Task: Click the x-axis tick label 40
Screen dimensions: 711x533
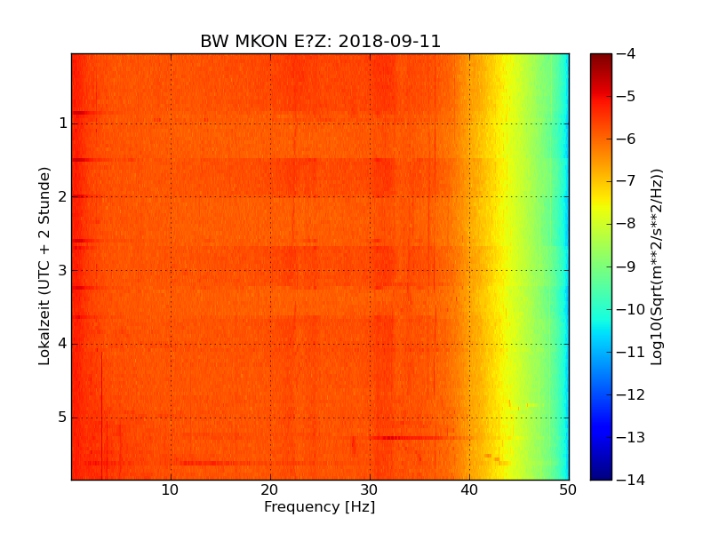Action: click(469, 490)
